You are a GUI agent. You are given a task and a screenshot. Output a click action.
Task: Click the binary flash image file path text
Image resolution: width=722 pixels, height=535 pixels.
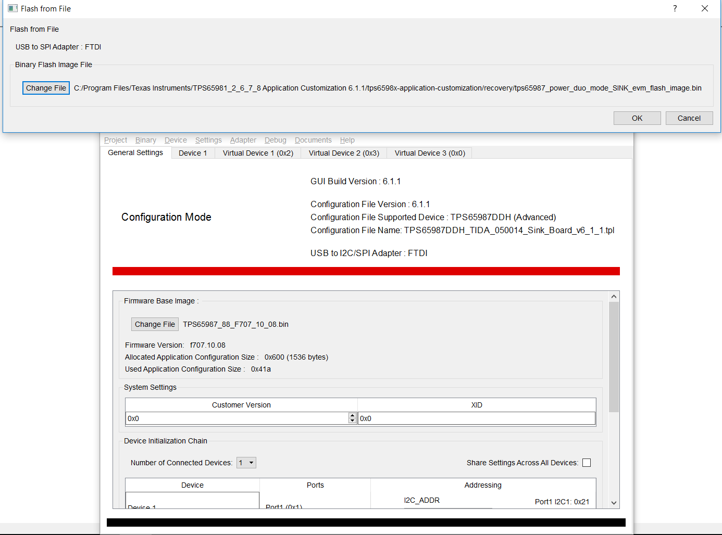point(388,88)
